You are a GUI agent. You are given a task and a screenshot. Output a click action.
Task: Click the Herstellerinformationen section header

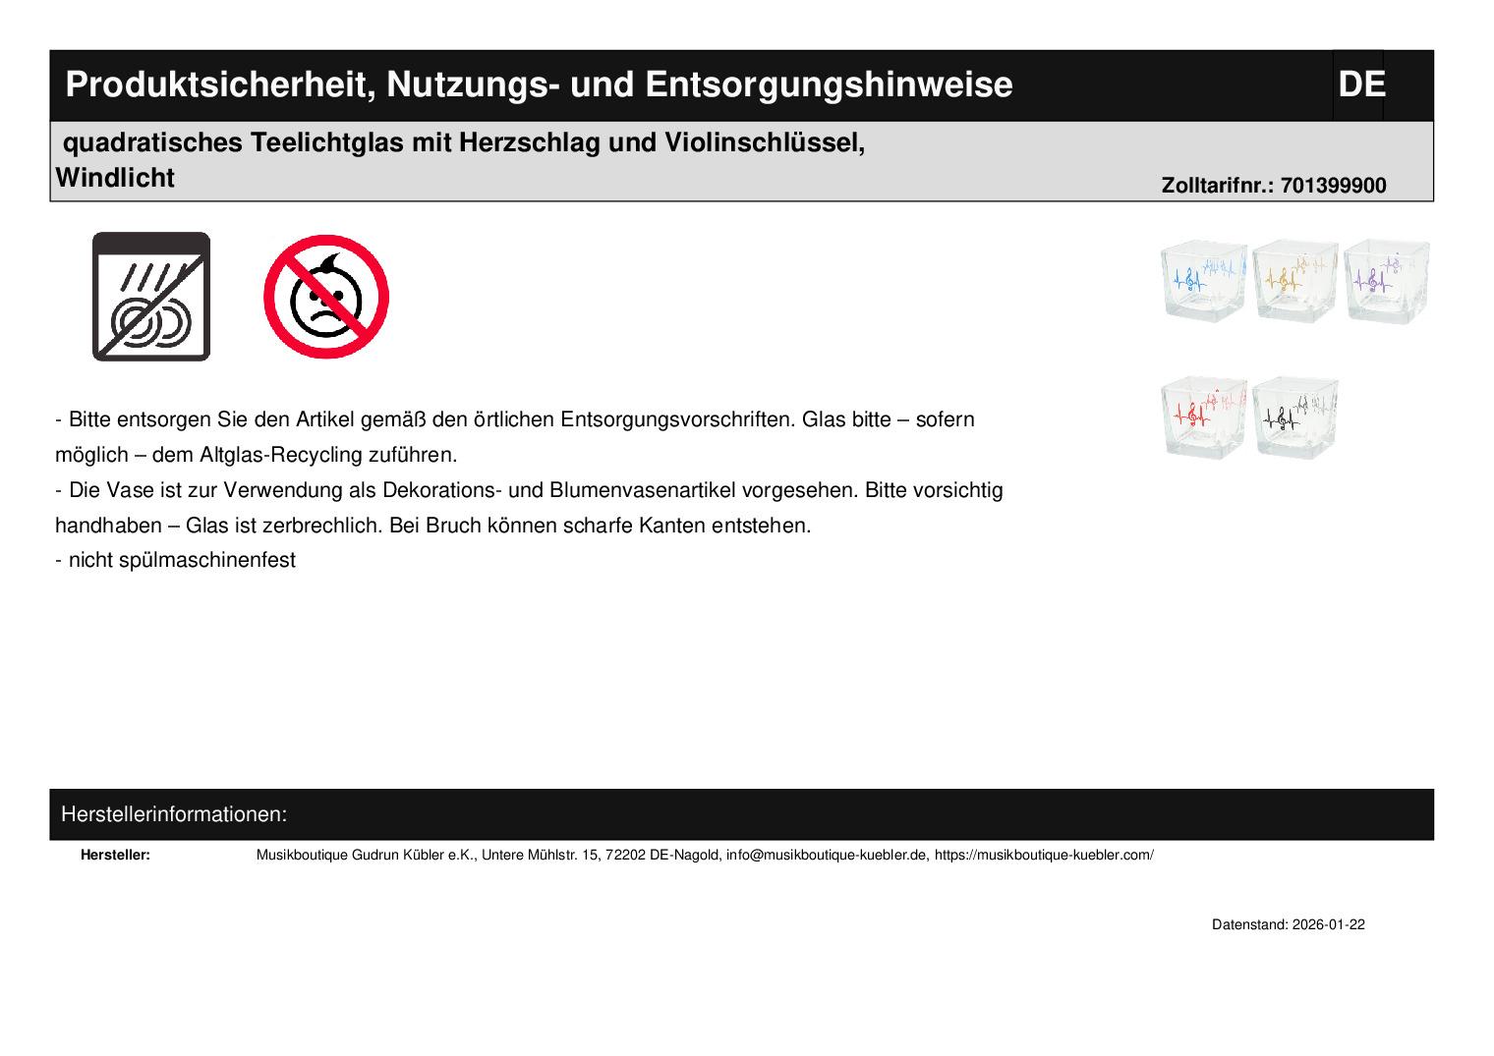(174, 814)
